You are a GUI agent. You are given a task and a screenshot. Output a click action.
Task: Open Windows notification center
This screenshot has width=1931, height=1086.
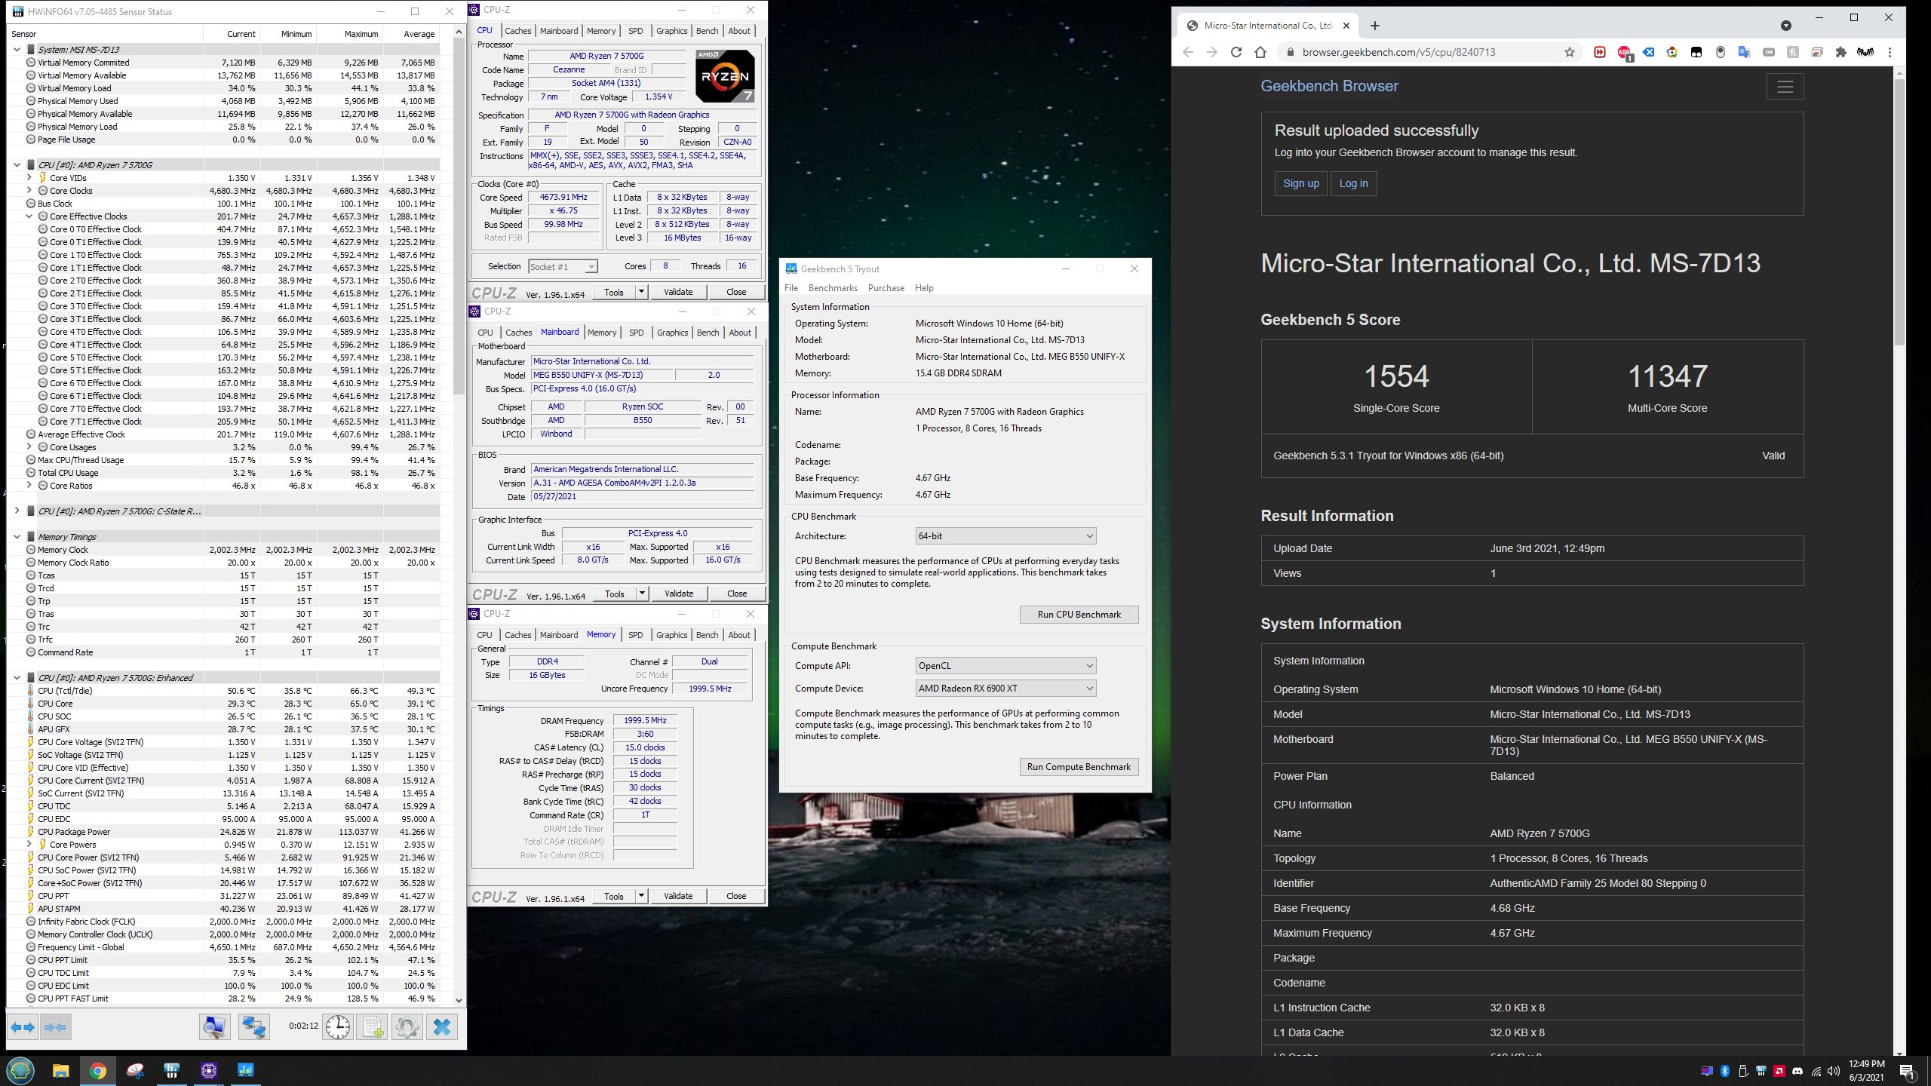(1907, 1071)
